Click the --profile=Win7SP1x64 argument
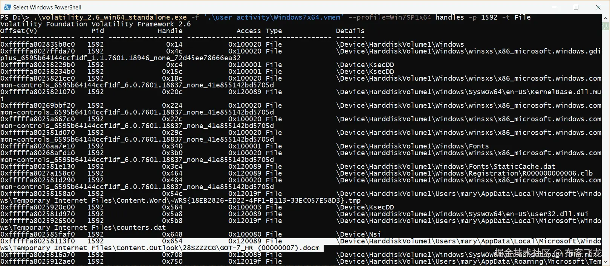This screenshot has width=610, height=266. point(390,17)
